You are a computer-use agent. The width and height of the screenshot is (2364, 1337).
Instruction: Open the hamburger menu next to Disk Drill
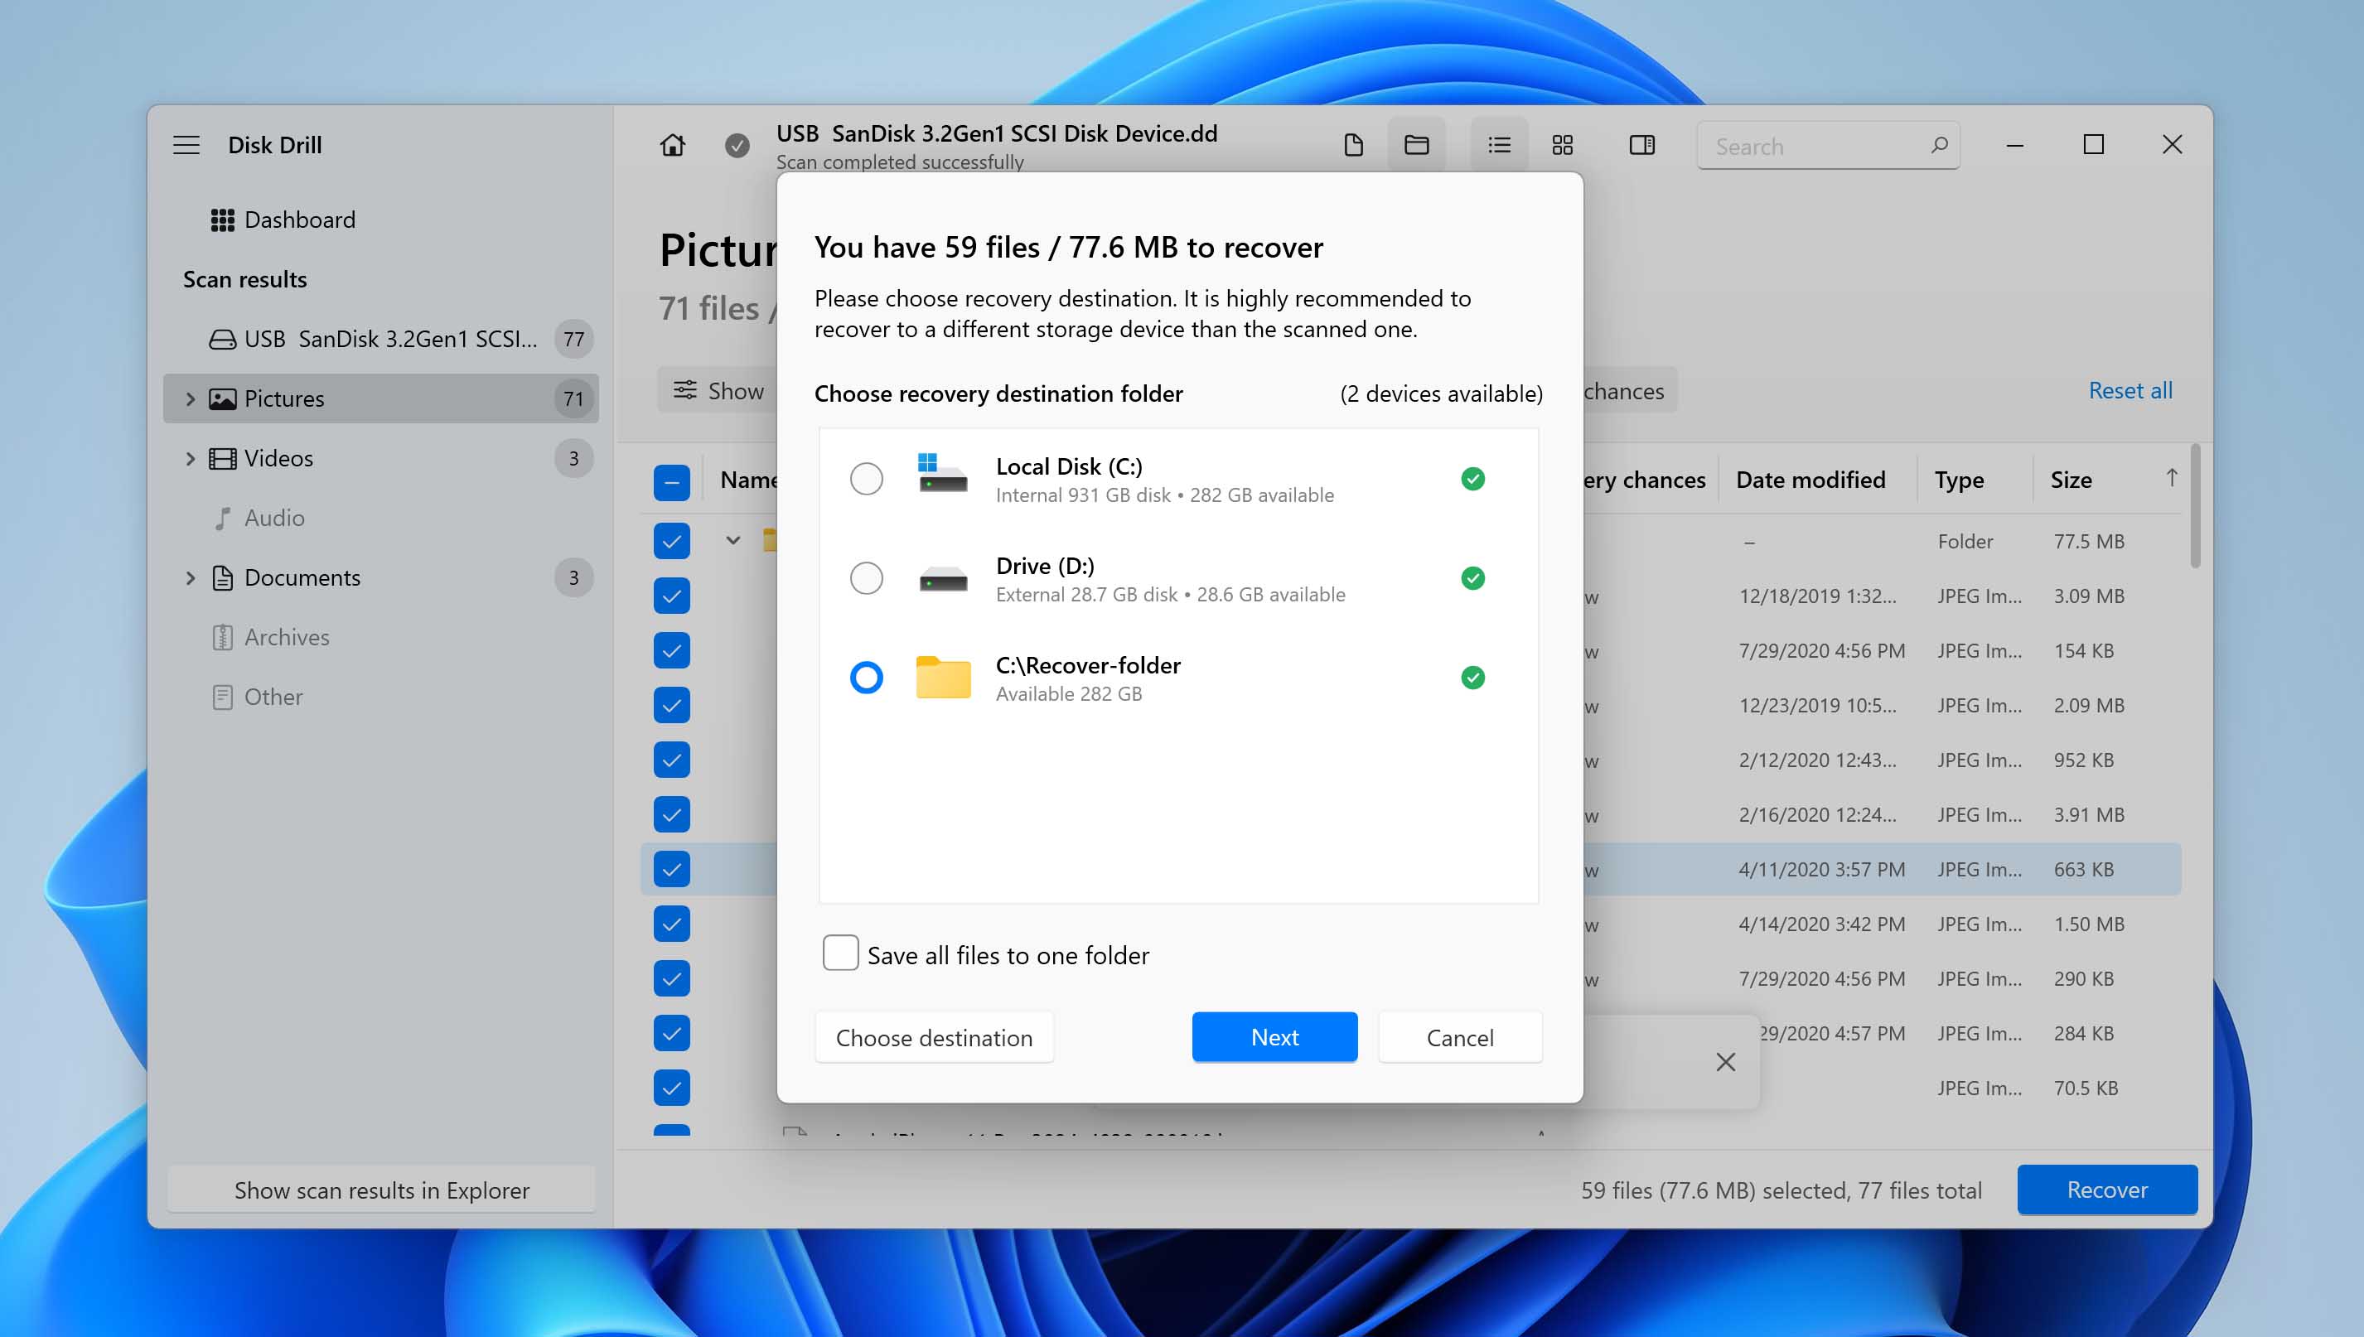pyautogui.click(x=186, y=145)
